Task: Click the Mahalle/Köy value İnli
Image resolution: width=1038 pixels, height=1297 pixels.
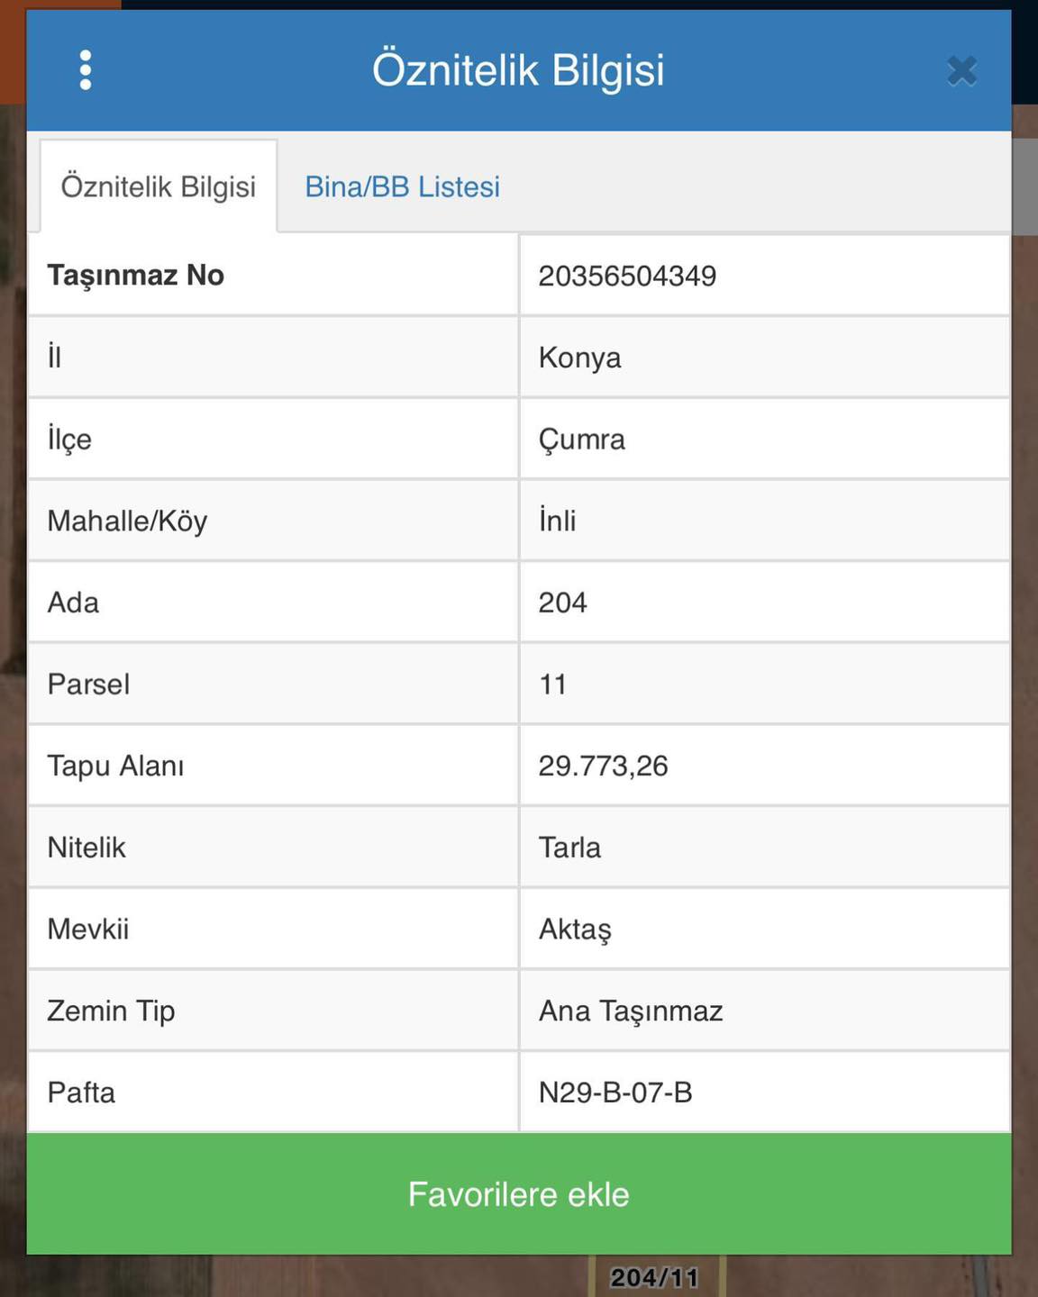Action: [x=557, y=521]
